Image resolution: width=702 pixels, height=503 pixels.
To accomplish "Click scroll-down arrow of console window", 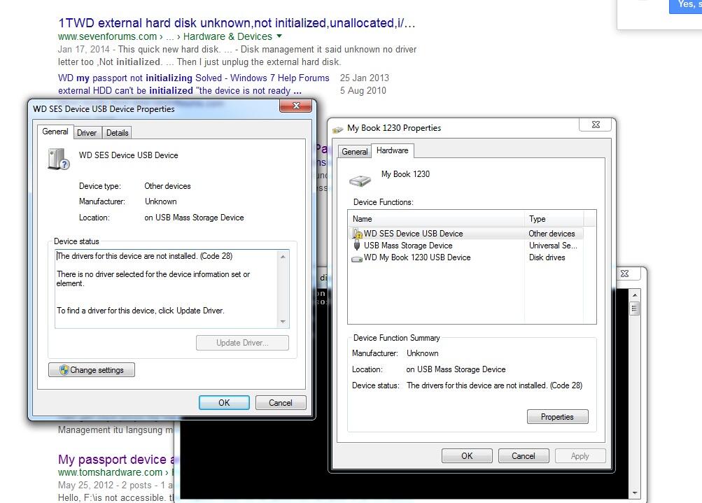I will coord(634,493).
